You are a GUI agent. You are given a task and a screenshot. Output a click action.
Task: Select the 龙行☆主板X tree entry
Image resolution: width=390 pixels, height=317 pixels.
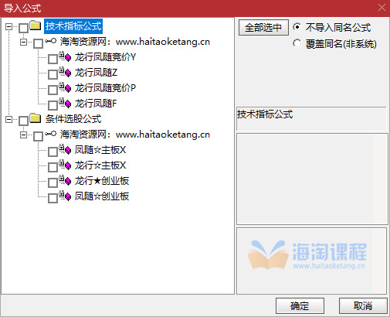coord(100,165)
